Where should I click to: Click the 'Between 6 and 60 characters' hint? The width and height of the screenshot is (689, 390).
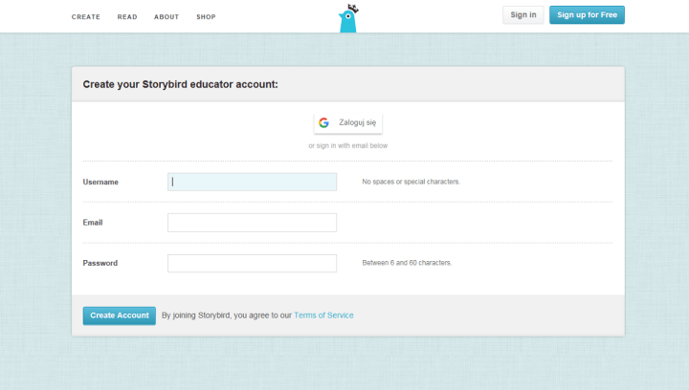tap(407, 263)
